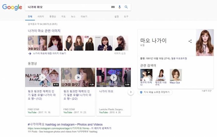
Task: Click the 관련 검색어 heading
Action: click(148, 65)
